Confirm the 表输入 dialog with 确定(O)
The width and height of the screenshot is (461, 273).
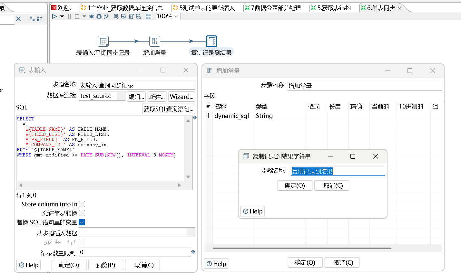click(x=69, y=265)
